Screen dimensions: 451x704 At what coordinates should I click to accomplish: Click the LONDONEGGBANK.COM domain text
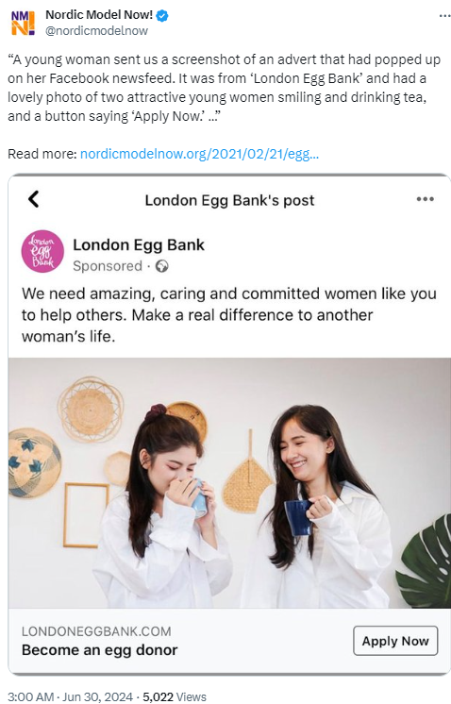96,631
